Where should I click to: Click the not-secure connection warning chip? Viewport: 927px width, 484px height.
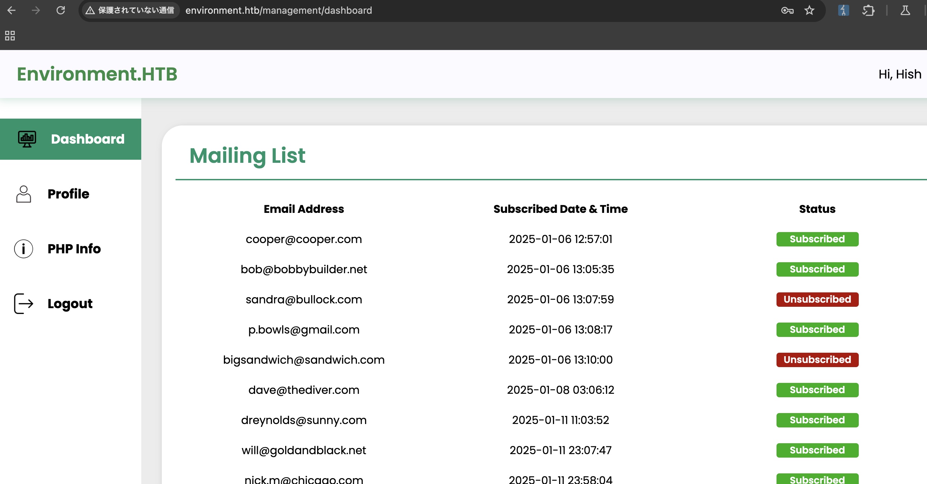point(131,10)
